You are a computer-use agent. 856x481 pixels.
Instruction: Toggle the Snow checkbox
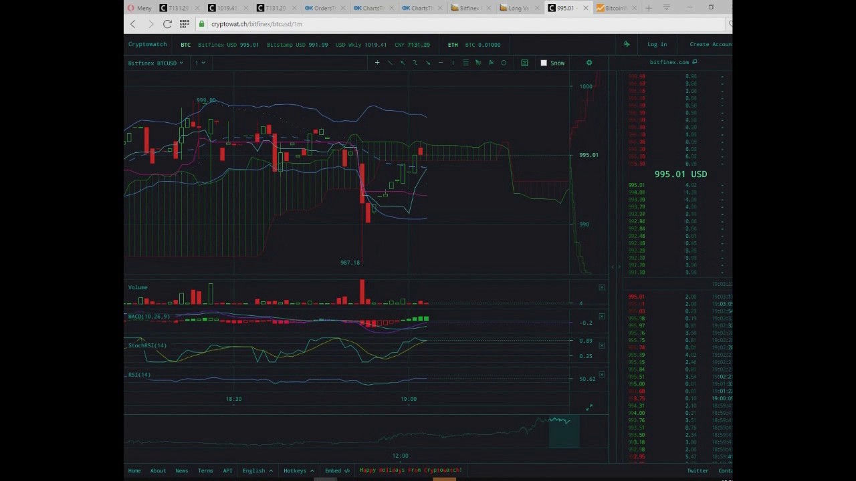coord(544,63)
